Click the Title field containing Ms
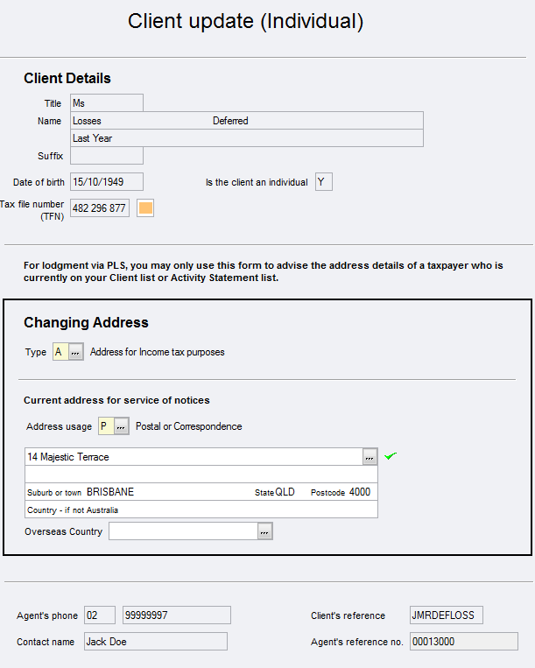 (x=106, y=103)
